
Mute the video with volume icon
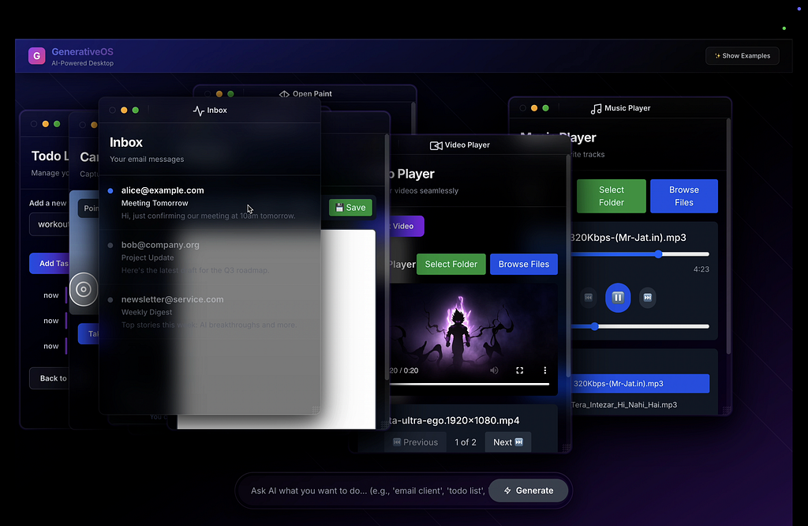tap(494, 370)
